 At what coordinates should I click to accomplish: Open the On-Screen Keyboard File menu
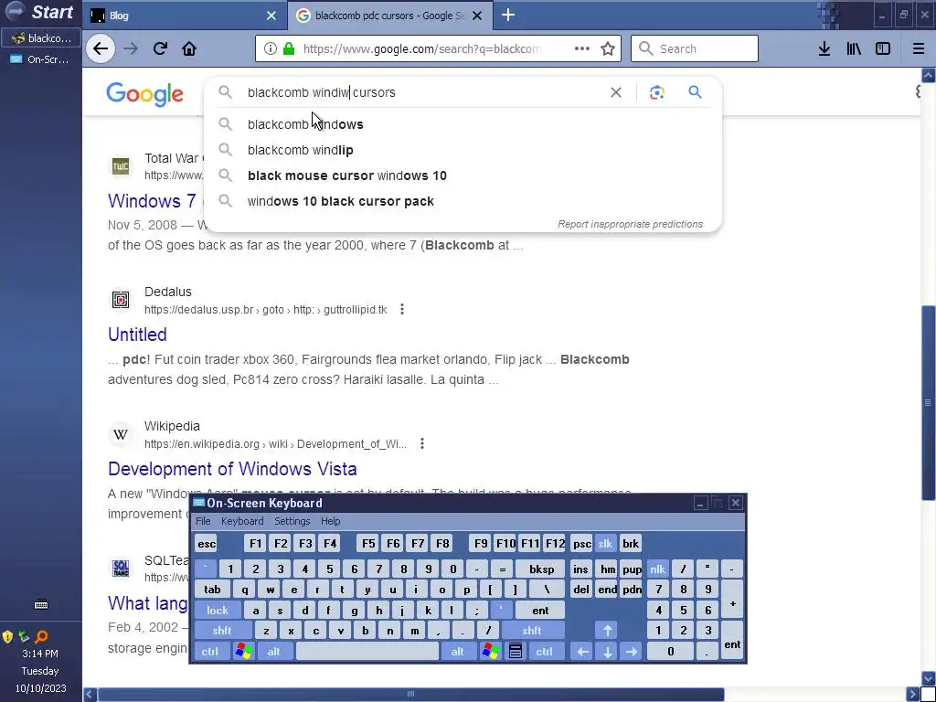pos(203,521)
